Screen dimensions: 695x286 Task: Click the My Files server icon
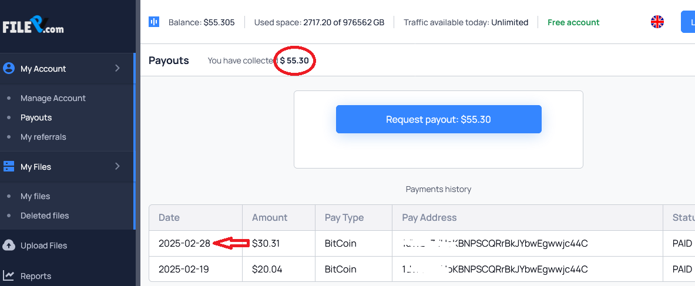coord(9,166)
